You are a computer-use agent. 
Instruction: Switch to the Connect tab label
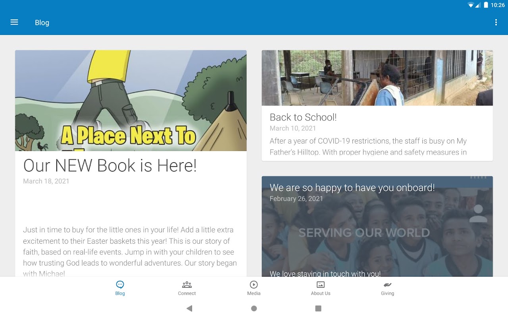click(x=187, y=293)
